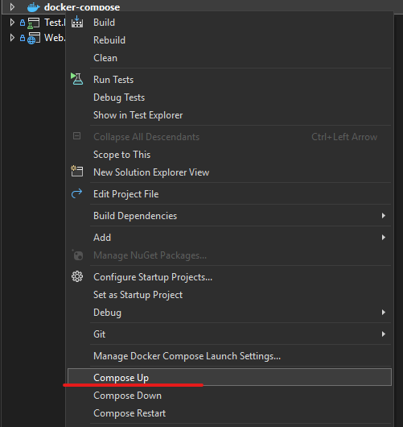Click the Build icon in context menu
This screenshot has width=403, height=427.
pos(77,22)
